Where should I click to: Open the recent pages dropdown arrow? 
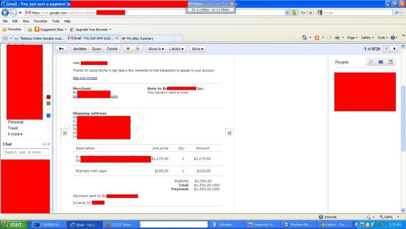[x=20, y=13]
